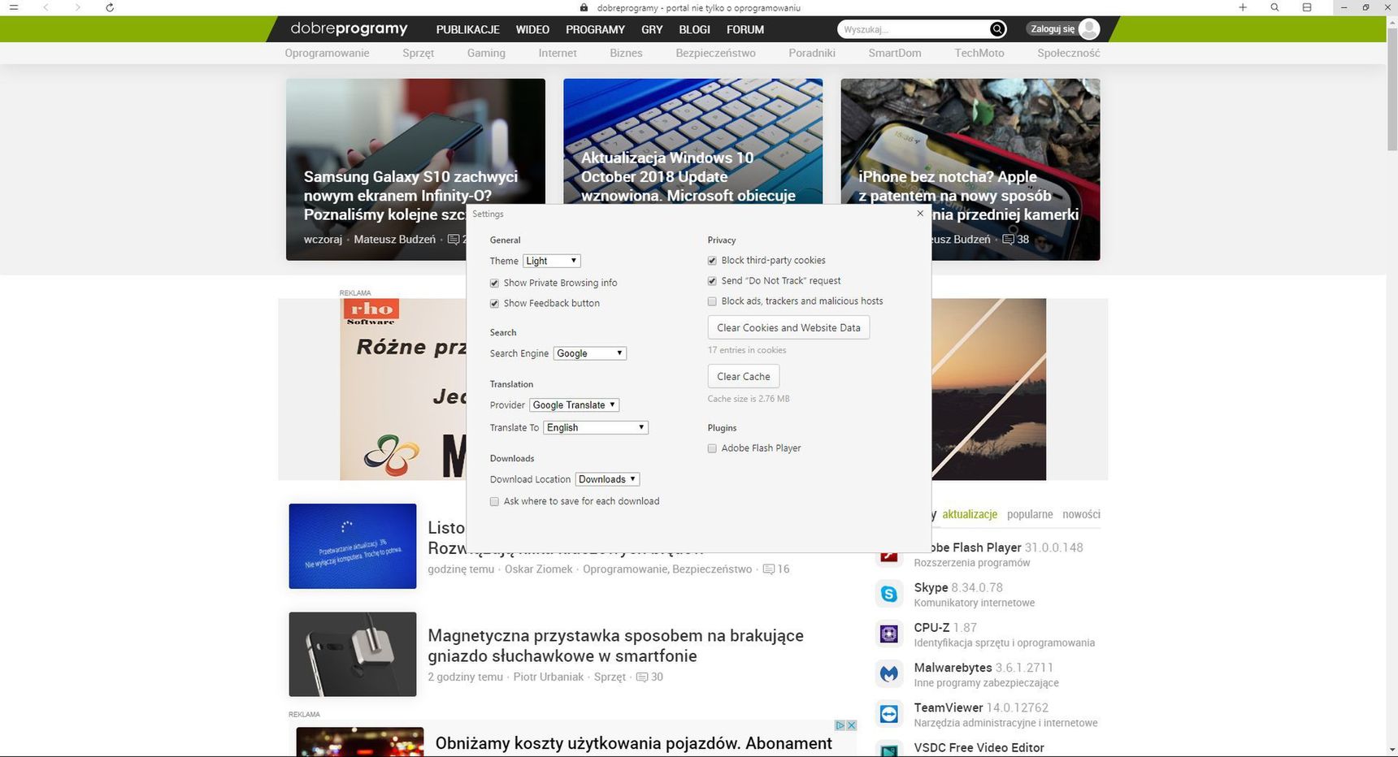1398x757 pixels.
Task: Open the Search Engine dropdown
Action: [589, 353]
